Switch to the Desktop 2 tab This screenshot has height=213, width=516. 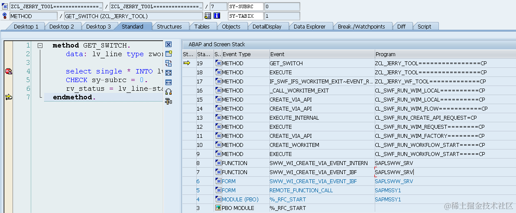pyautogui.click(x=62, y=27)
